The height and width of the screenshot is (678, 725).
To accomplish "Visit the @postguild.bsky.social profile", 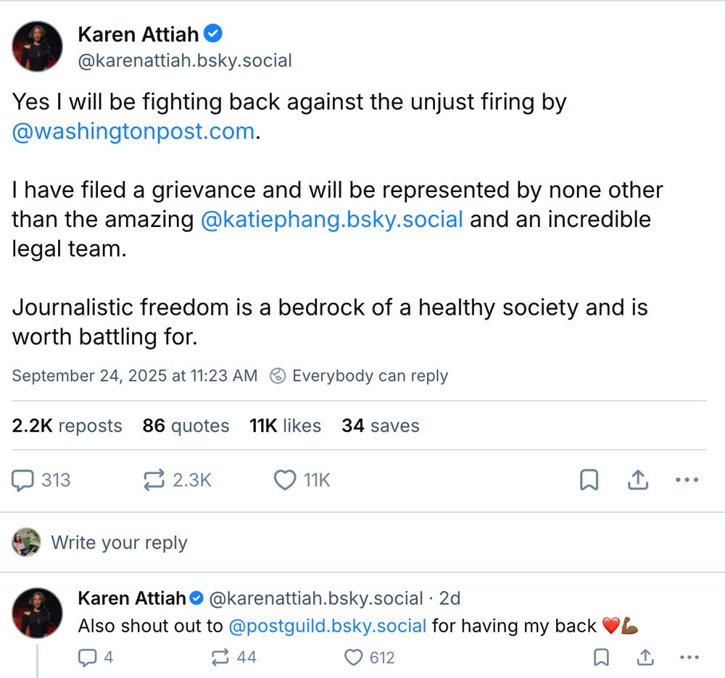I will (327, 626).
